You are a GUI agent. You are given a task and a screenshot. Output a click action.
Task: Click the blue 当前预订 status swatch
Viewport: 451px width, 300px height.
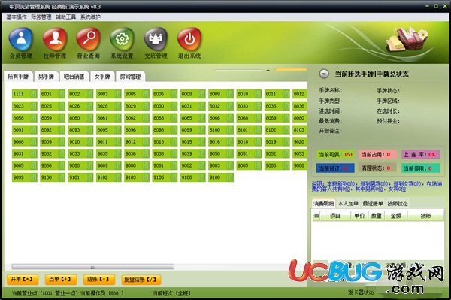pos(335,168)
